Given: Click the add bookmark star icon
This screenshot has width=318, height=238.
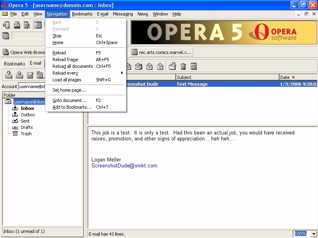Looking at the screenshot, I should pos(6,25).
